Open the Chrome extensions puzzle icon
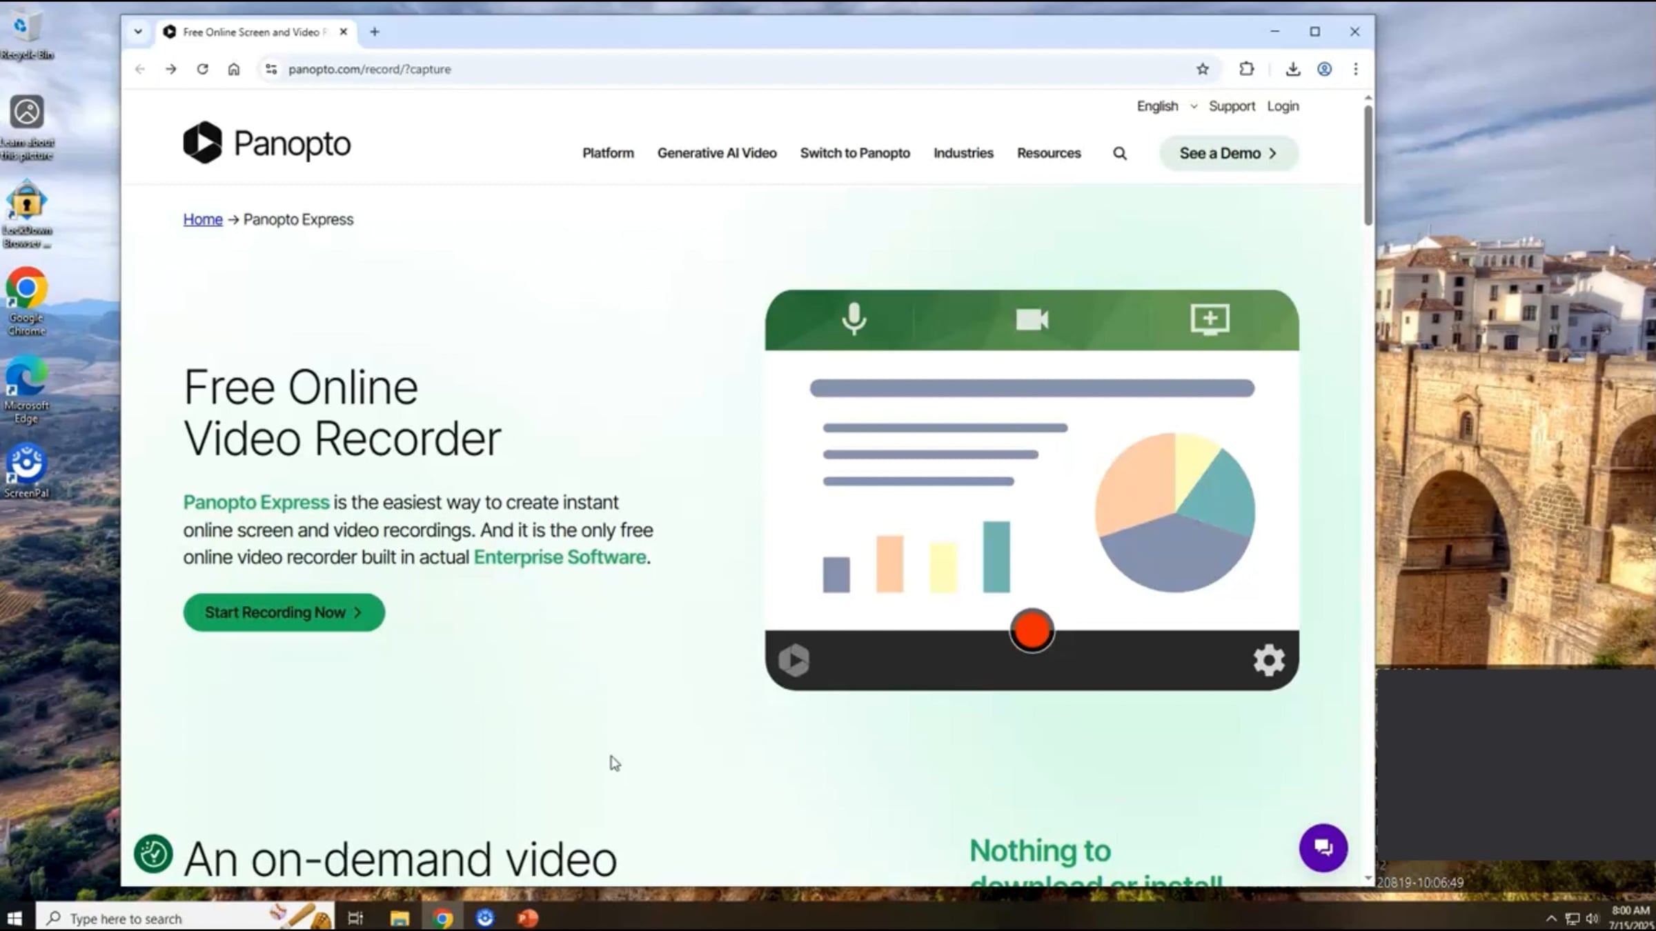 pos(1246,69)
